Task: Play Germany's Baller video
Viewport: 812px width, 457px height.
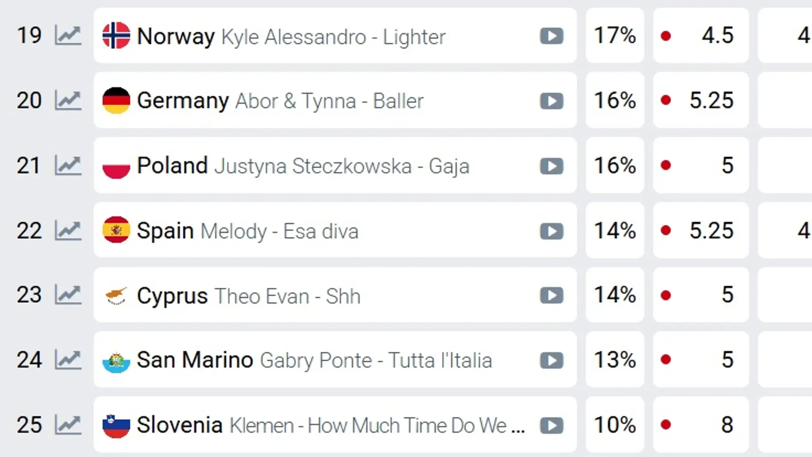Action: [x=551, y=101]
